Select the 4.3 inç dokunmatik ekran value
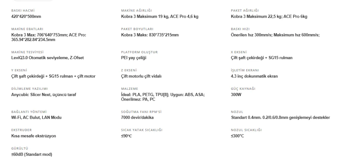This screenshot has height=167, width=340. (x=254, y=76)
